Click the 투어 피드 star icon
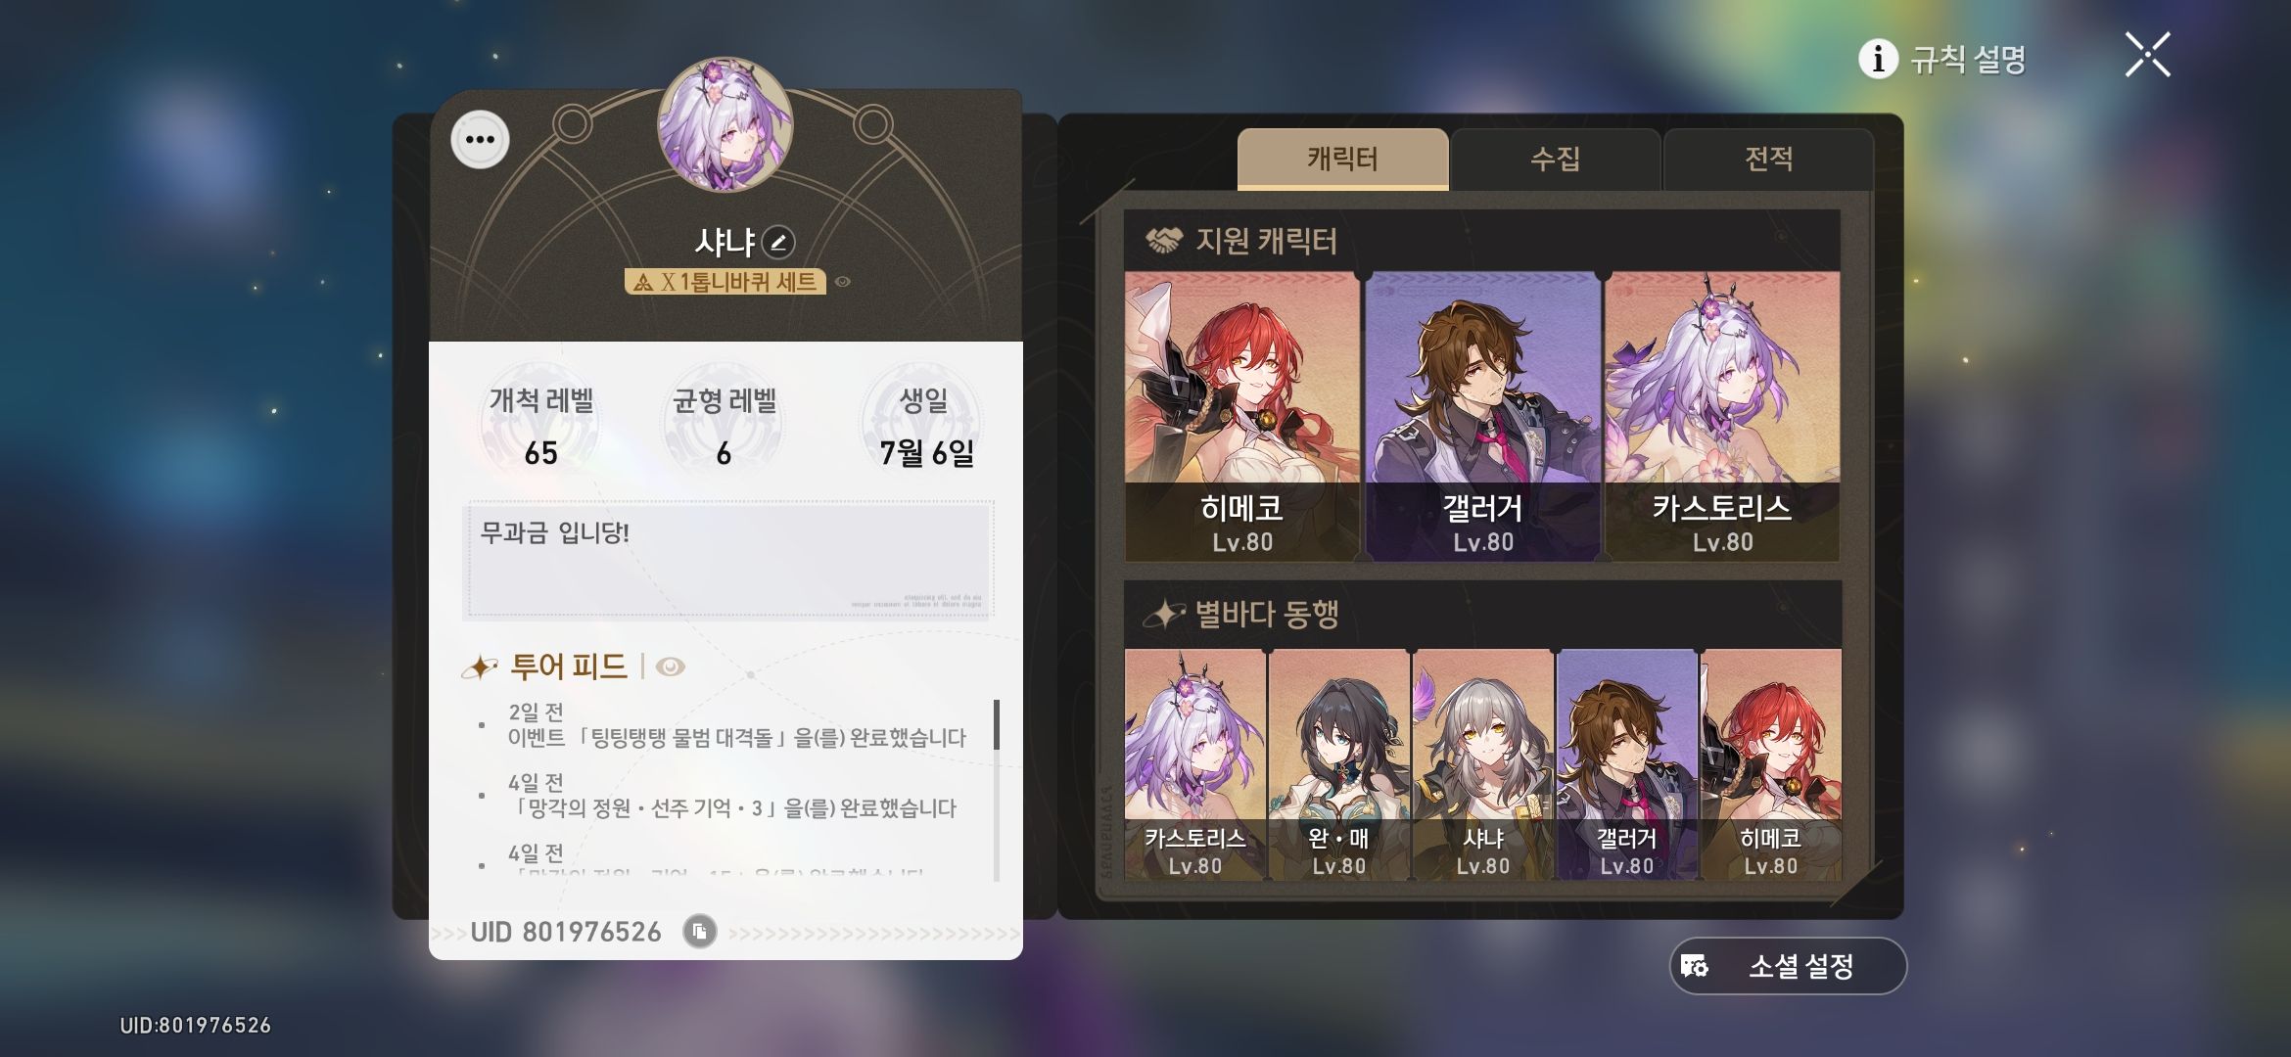Viewport: 2291px width, 1057px height. tap(480, 667)
